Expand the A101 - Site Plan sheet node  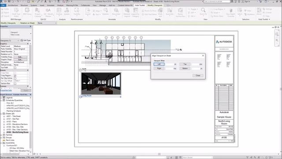tap(4, 119)
